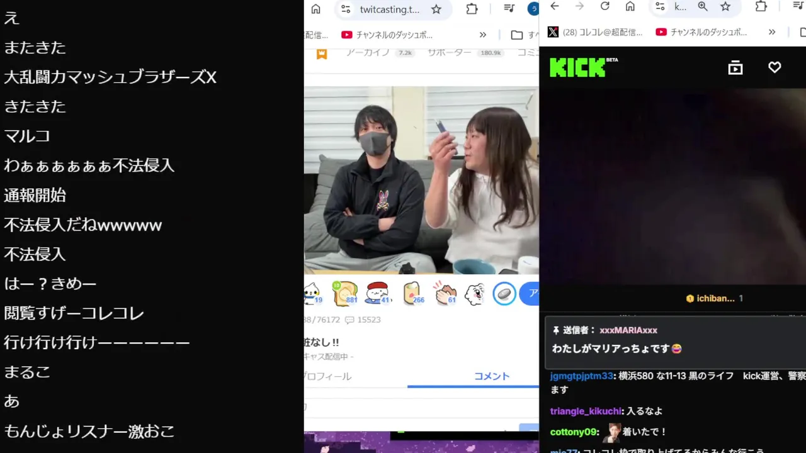Image resolution: width=806 pixels, height=453 pixels.
Task: Click the stream title text ending なし!!
Action: click(322, 342)
